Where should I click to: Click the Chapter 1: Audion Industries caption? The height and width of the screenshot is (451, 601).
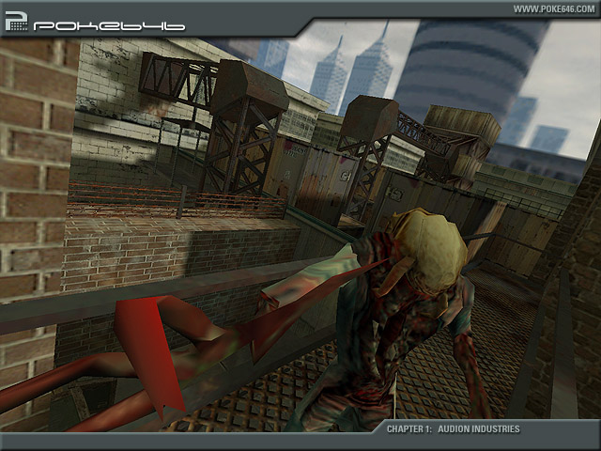point(453,429)
